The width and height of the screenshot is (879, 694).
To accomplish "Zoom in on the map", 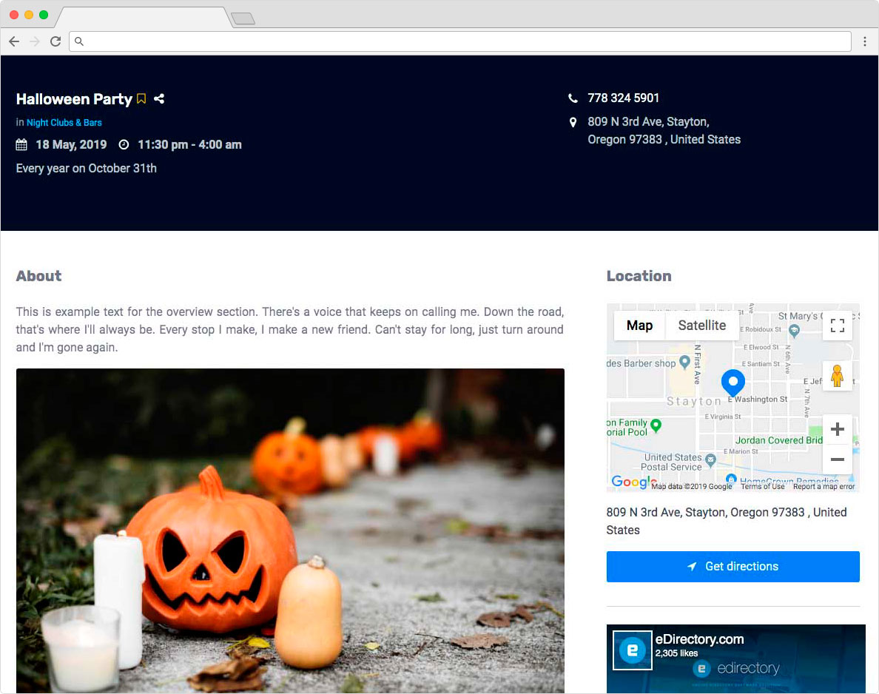I will coord(837,430).
